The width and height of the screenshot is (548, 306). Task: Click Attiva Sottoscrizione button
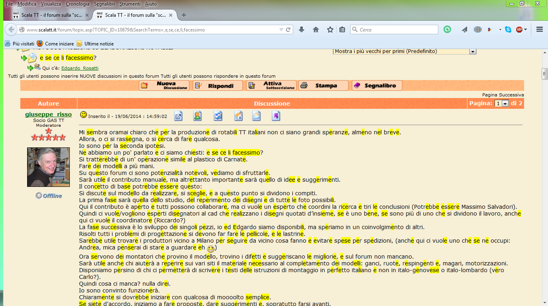pyautogui.click(x=271, y=86)
